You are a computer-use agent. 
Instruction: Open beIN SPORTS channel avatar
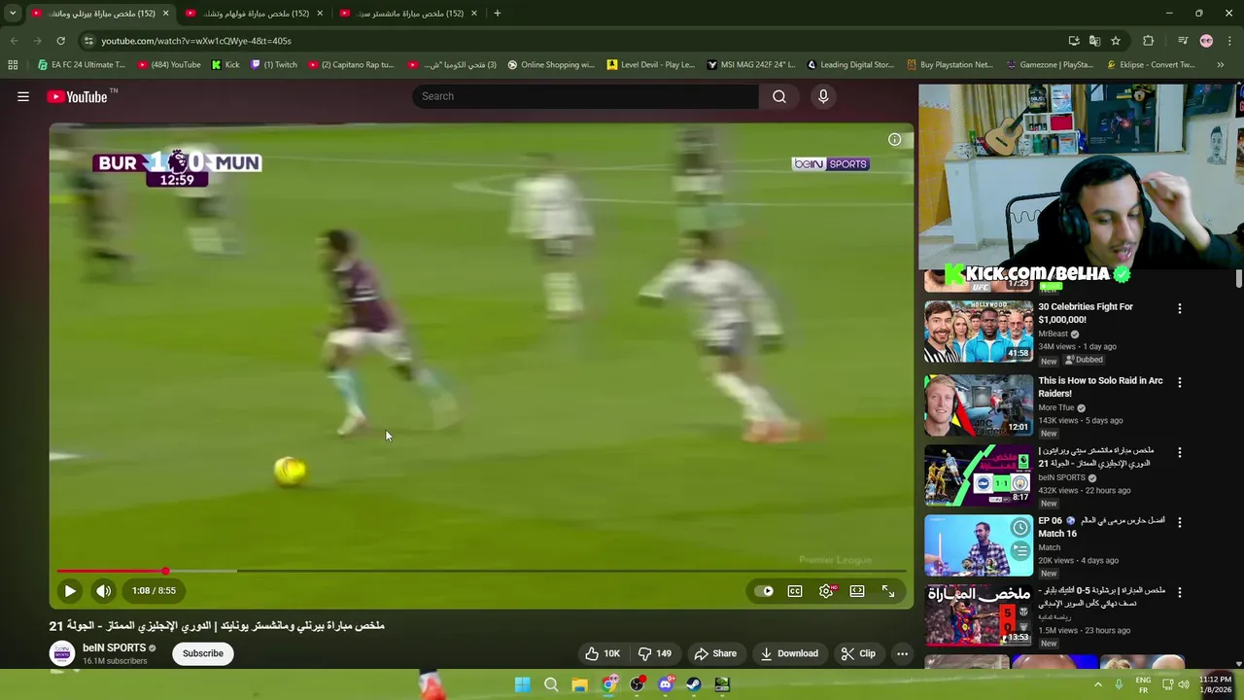click(x=62, y=653)
